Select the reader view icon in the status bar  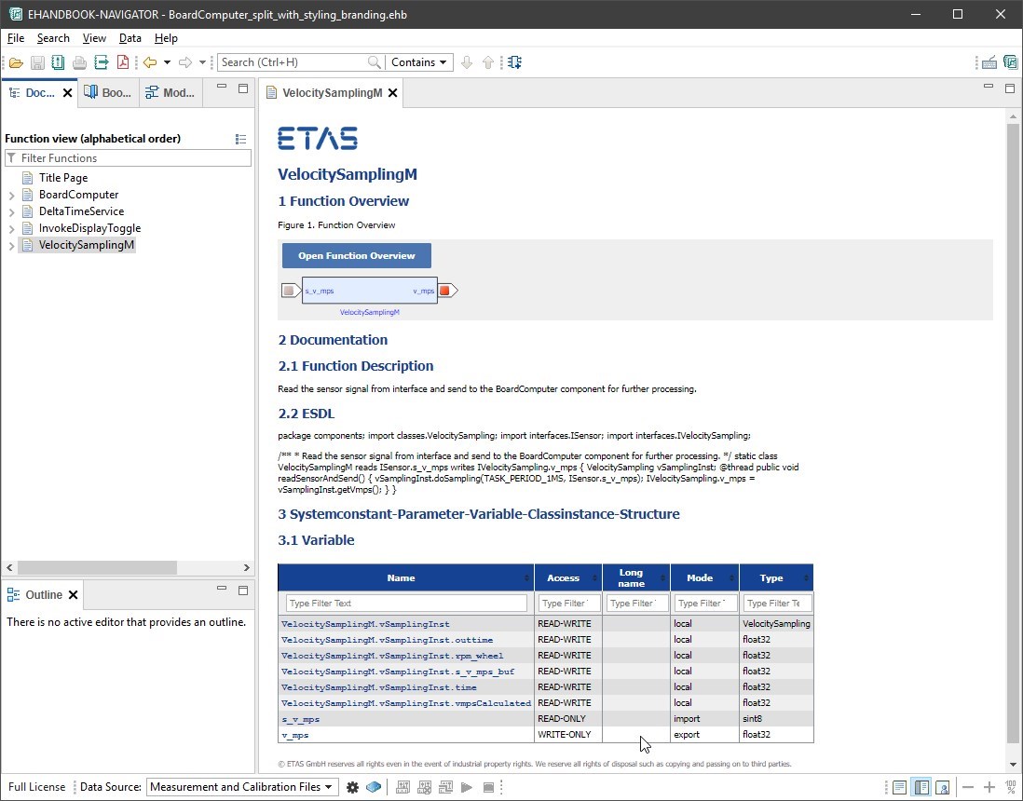pyautogui.click(x=899, y=787)
